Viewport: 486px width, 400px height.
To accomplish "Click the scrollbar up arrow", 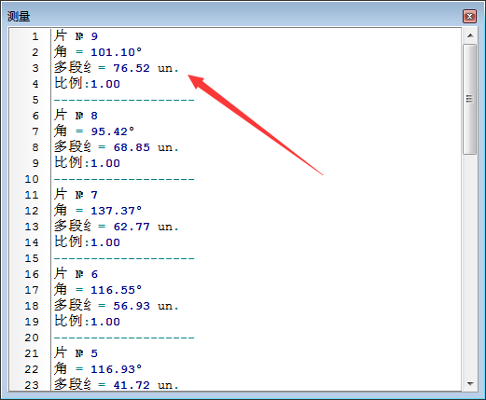I will [470, 35].
